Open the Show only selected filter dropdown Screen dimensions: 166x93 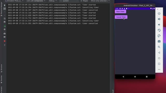100,1
